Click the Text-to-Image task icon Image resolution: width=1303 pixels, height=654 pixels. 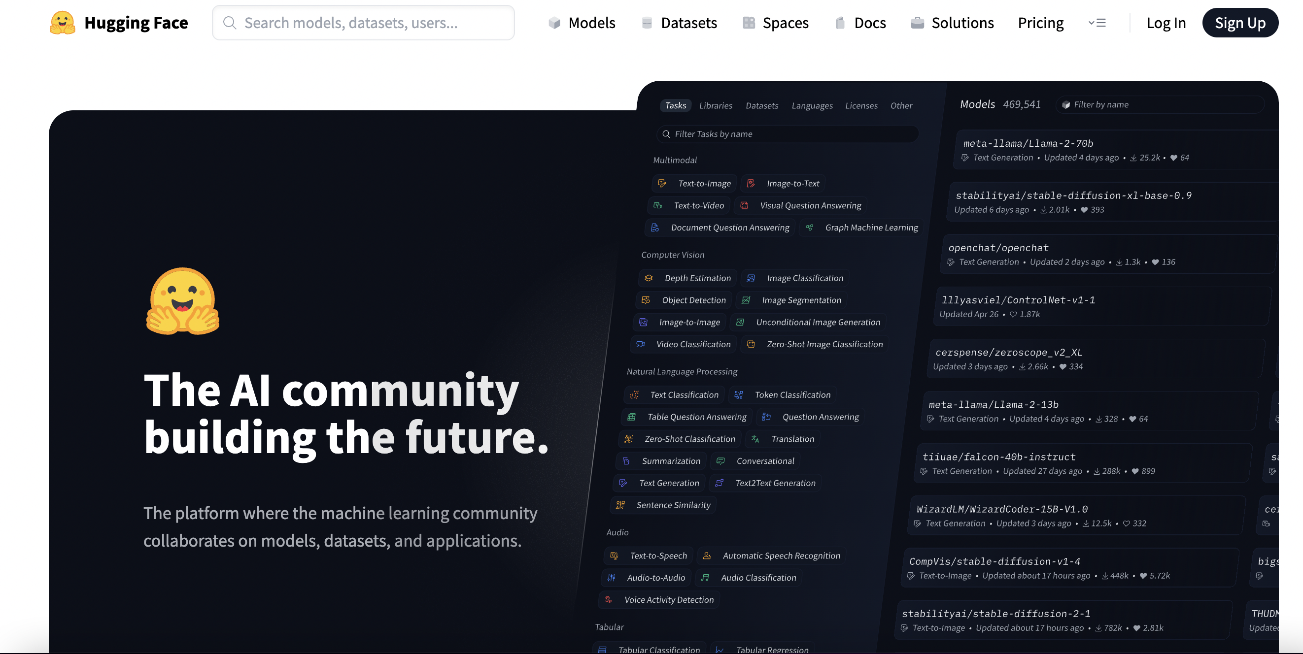tap(662, 184)
